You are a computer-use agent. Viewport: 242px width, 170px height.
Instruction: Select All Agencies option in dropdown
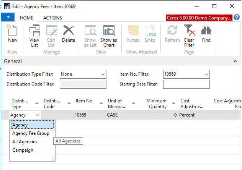pyautogui.click(x=25, y=142)
